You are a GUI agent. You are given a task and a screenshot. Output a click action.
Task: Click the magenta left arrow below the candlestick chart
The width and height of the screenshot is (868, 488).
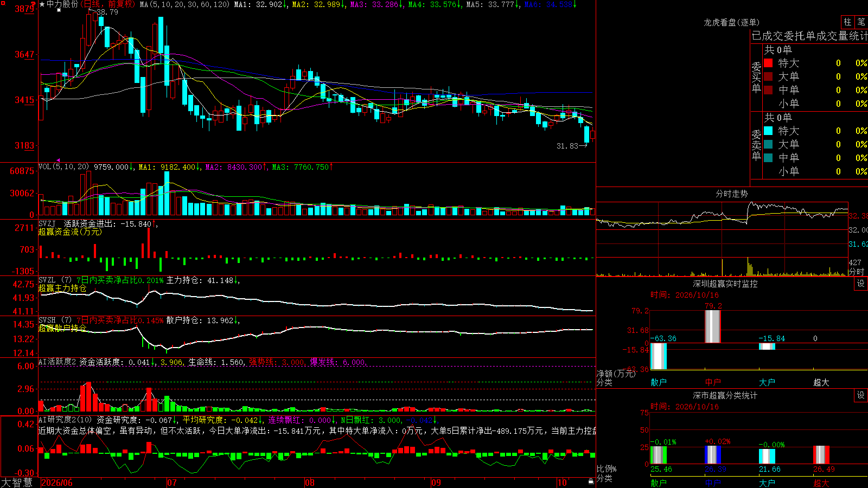tap(58, 160)
